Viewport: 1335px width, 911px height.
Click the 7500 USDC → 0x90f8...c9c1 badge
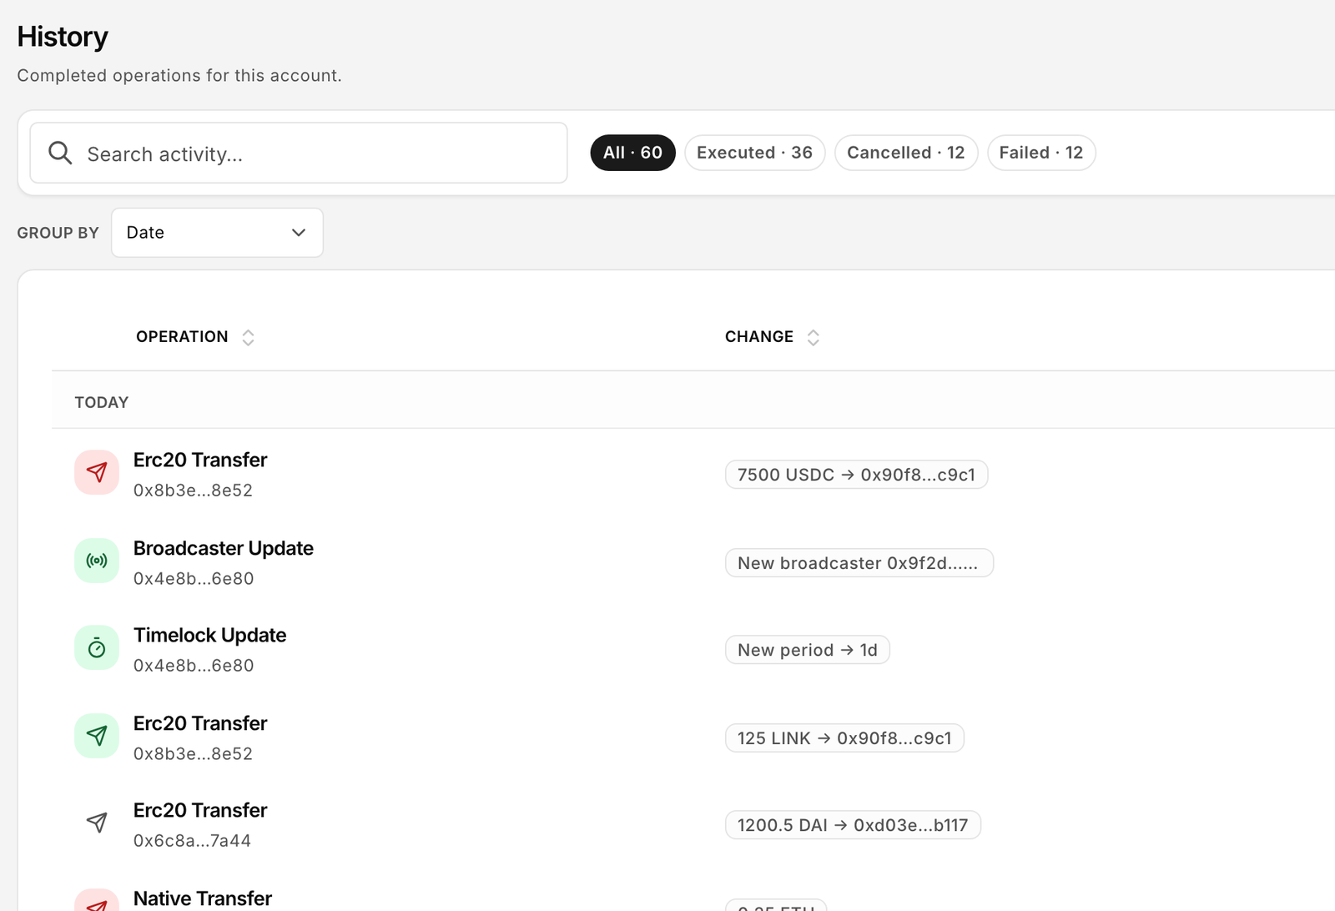[x=856, y=475]
